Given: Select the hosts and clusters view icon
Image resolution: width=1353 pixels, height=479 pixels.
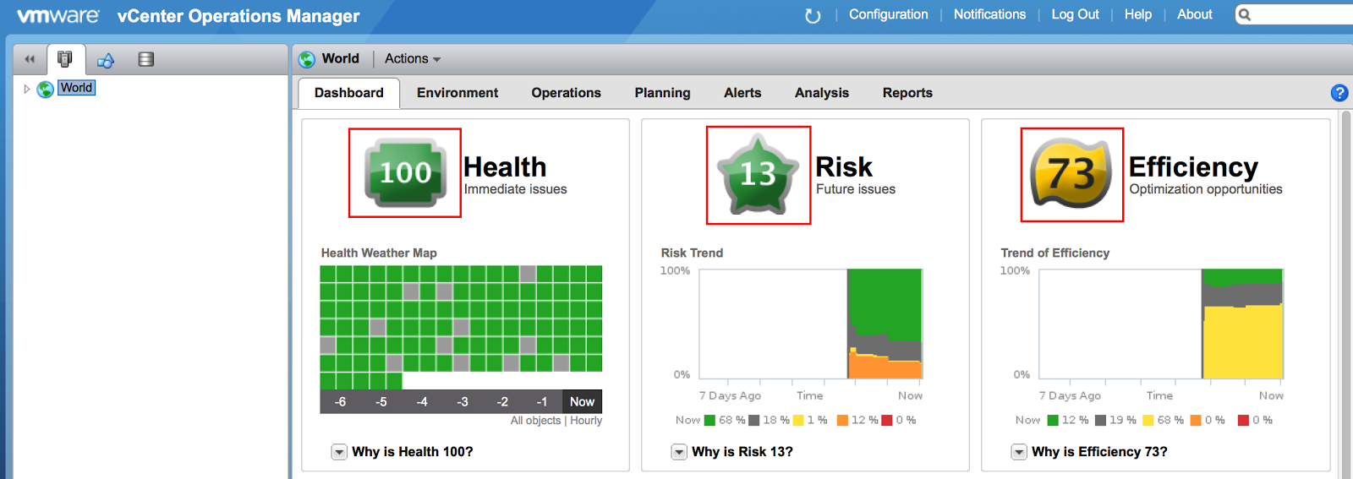Looking at the screenshot, I should (65, 59).
